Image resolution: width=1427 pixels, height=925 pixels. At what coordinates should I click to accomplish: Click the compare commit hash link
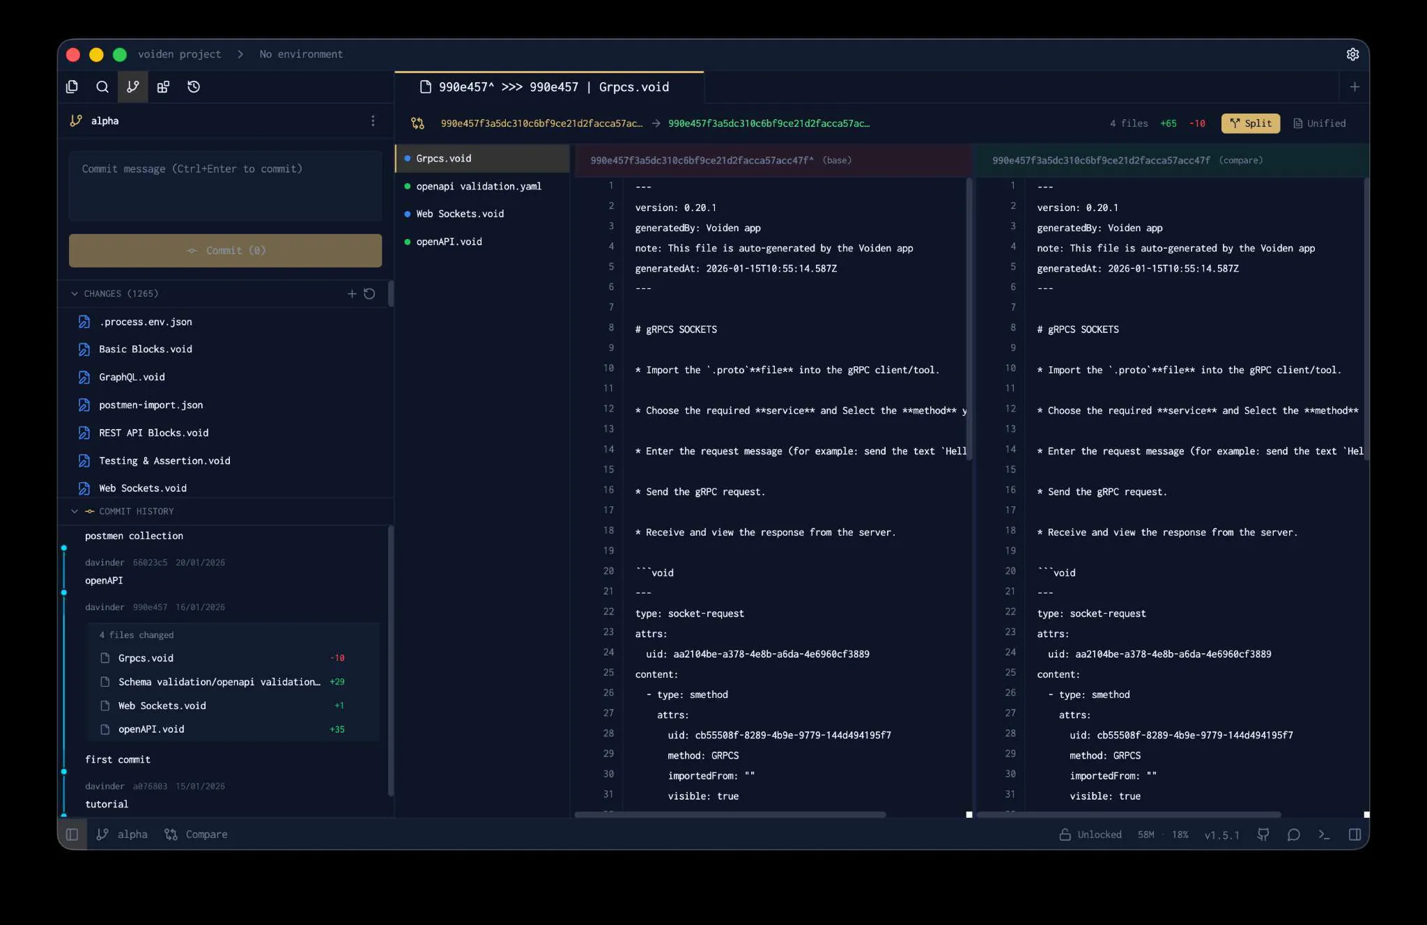click(769, 123)
